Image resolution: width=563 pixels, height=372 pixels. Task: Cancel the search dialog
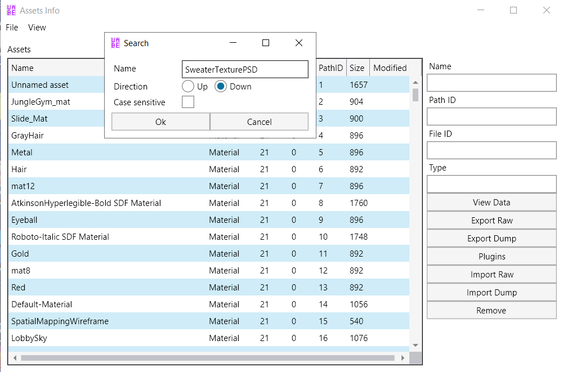click(x=260, y=122)
